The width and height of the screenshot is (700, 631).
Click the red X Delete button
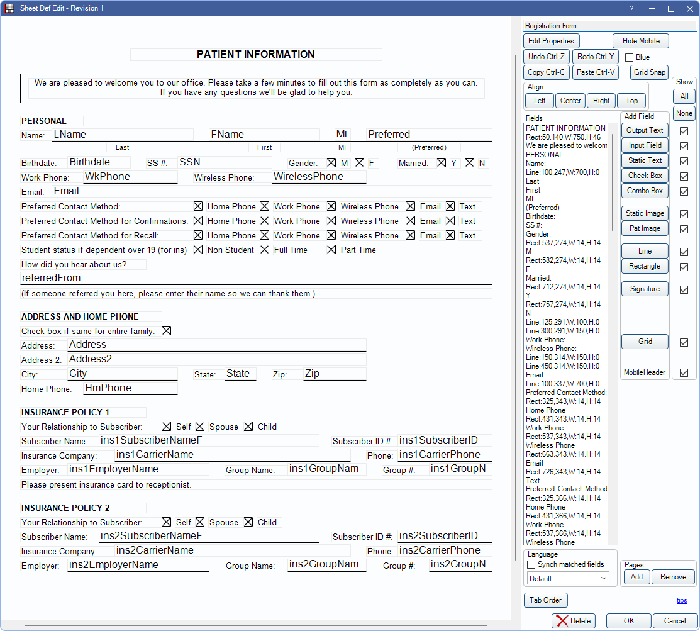573,621
